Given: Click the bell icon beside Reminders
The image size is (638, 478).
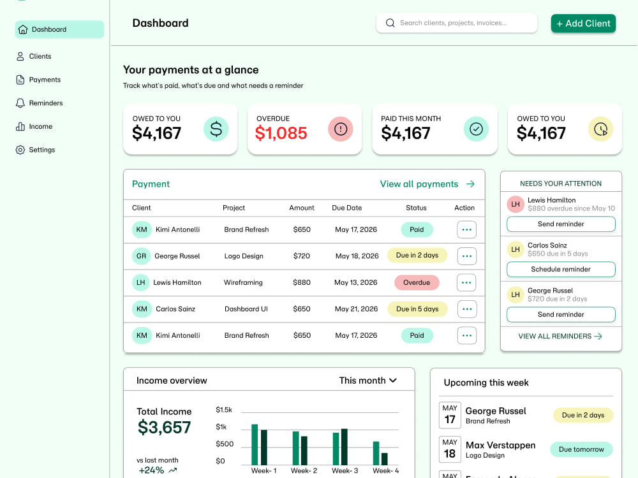Looking at the screenshot, I should pos(20,103).
